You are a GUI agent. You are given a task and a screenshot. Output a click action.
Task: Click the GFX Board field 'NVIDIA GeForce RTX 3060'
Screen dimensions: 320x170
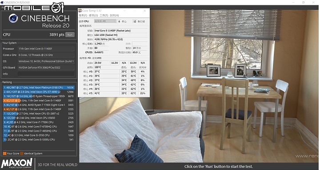(x=46, y=67)
